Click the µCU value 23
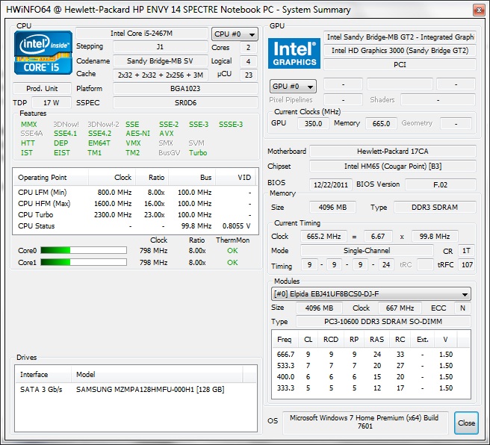This screenshot has height=445, width=490. [249, 75]
